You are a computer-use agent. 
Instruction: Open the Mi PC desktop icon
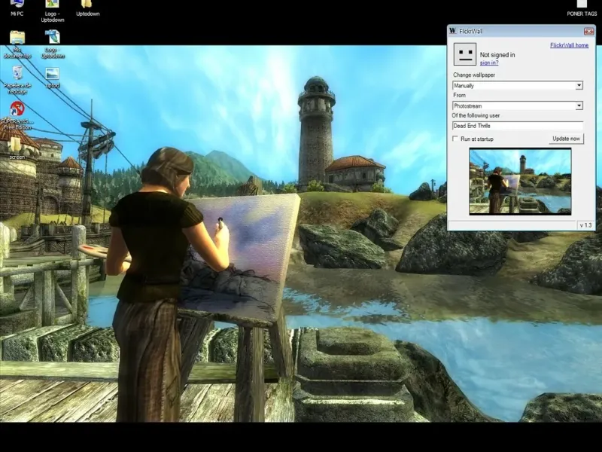(17, 8)
